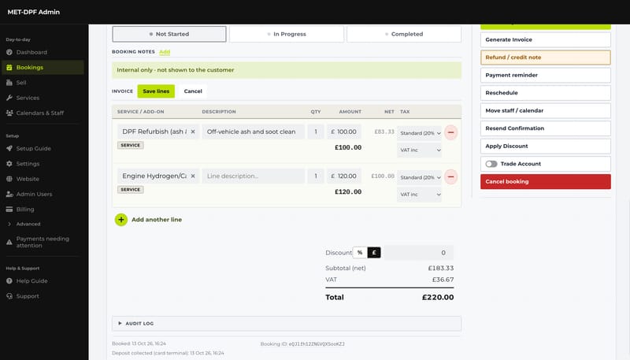Click the Billing card icon
The height and width of the screenshot is (360, 630).
tap(9, 210)
